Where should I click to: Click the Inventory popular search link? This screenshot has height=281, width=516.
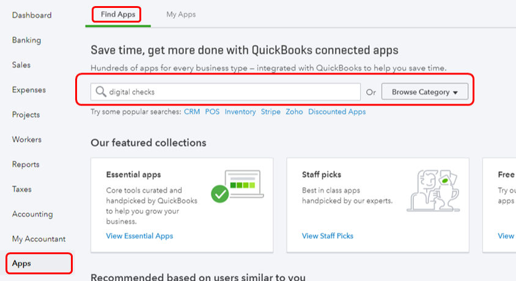240,112
